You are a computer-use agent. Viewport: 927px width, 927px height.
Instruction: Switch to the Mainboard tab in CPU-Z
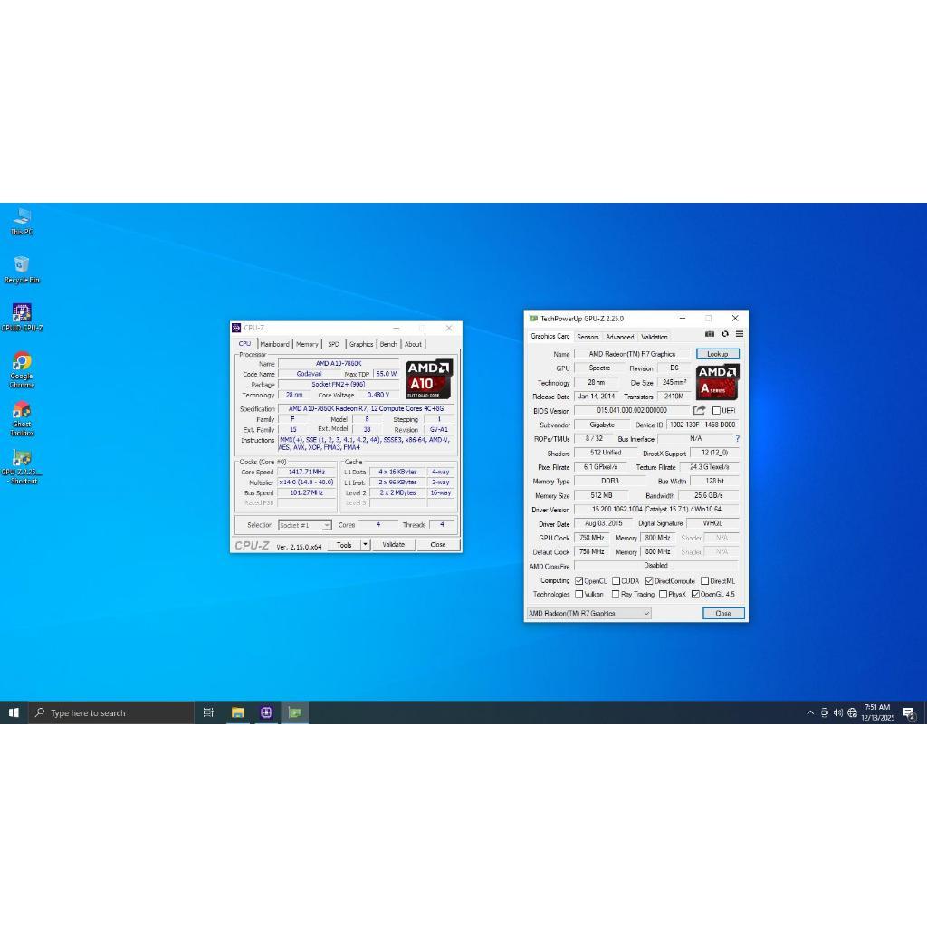pyautogui.click(x=275, y=344)
